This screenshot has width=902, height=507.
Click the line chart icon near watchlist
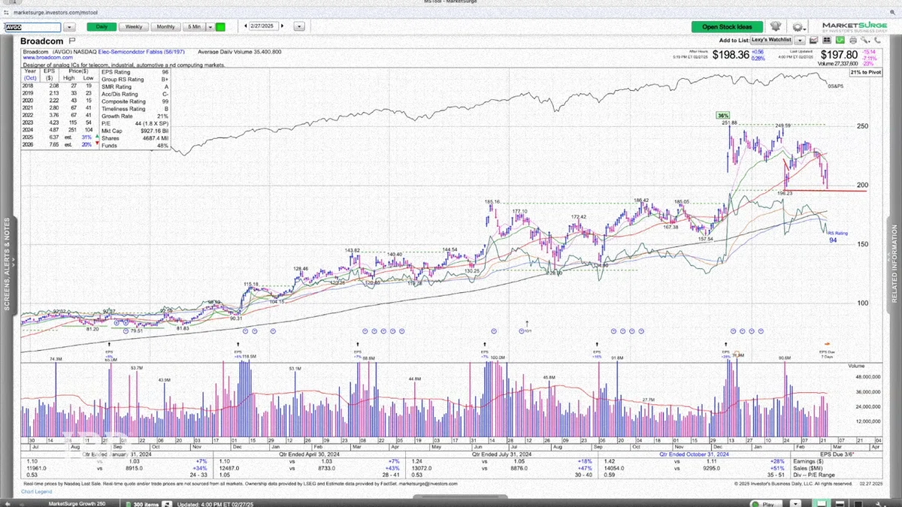coord(813,40)
